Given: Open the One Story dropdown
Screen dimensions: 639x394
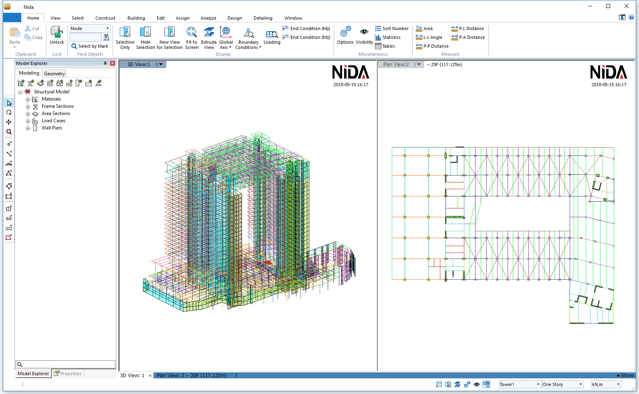Looking at the screenshot, I should pos(581,384).
